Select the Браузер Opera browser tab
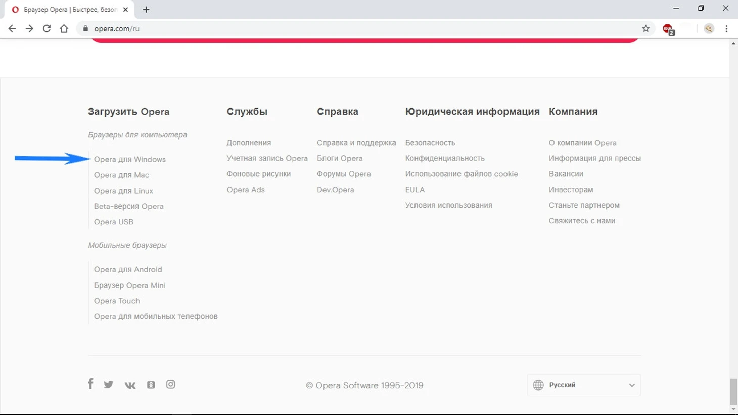Image resolution: width=738 pixels, height=415 pixels. point(68,10)
